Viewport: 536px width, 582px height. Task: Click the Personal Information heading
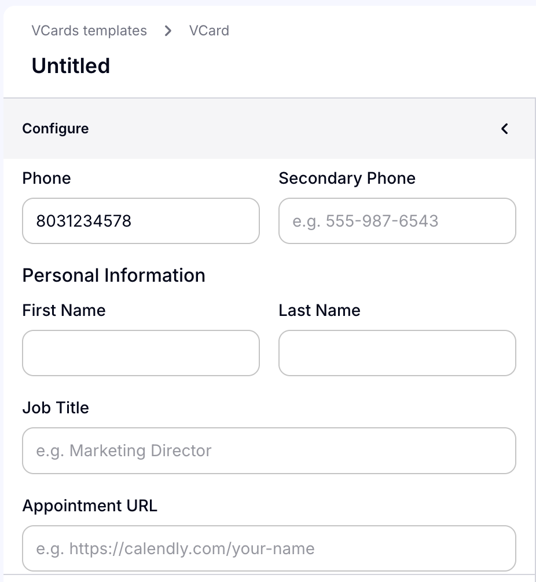coord(113,275)
